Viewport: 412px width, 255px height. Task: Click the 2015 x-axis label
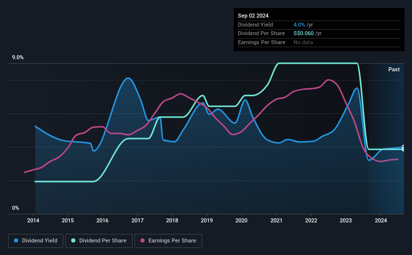(x=68, y=220)
